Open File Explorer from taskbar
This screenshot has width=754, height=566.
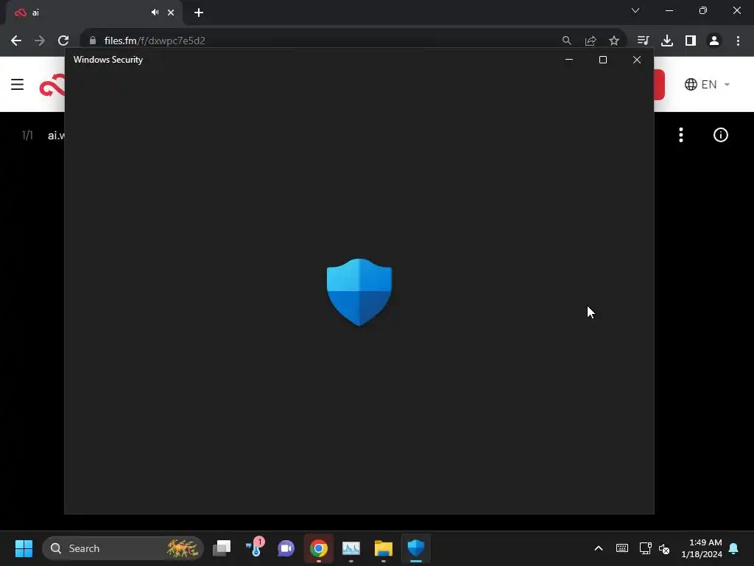click(x=383, y=548)
